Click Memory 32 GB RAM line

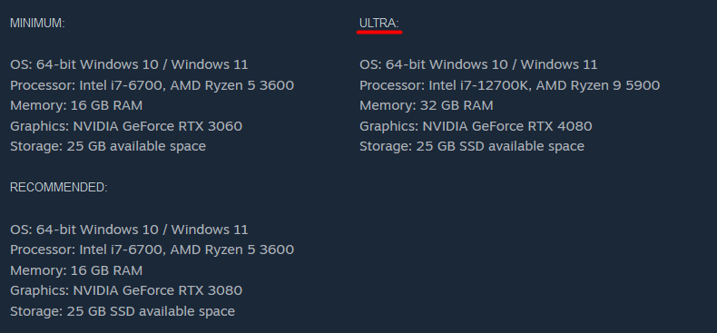[x=427, y=105]
